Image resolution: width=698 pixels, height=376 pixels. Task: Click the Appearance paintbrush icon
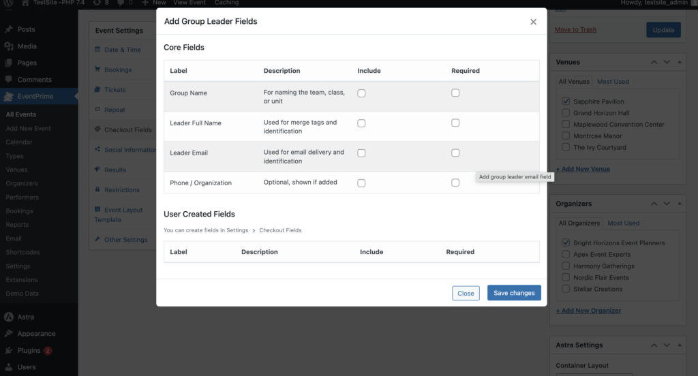[9, 334]
